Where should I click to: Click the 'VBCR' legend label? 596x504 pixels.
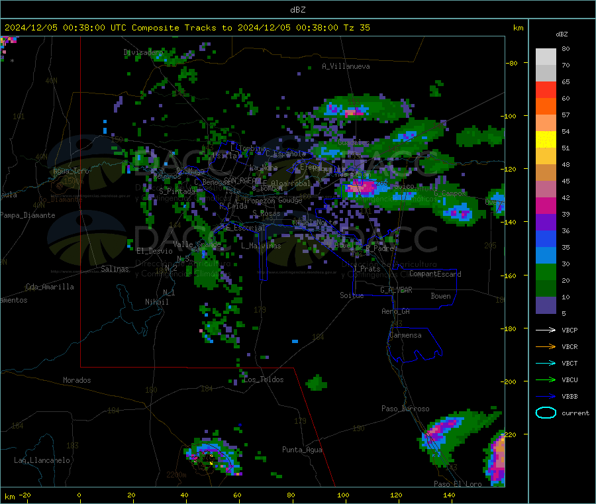570,346
